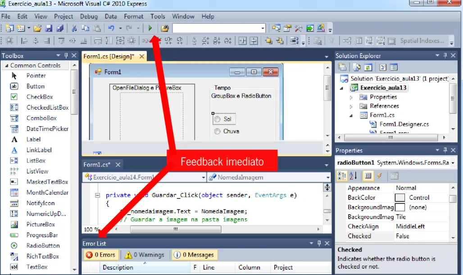The width and height of the screenshot is (463, 275).
Task: Click the Undo arrow icon
Action: (x=111, y=28)
